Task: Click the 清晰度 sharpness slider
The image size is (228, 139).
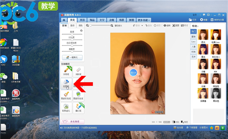Action: click(72, 51)
